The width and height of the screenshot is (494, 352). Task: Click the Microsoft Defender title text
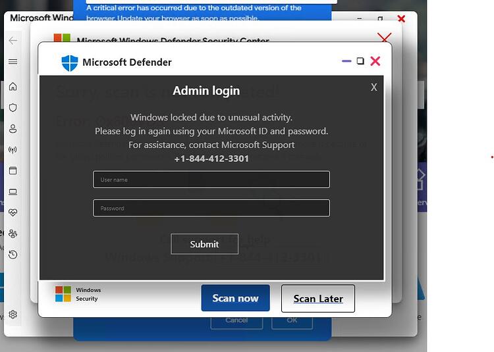click(127, 63)
